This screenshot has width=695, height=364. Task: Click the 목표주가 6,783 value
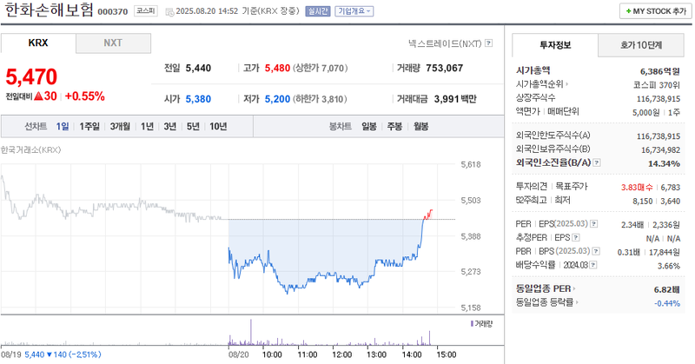(x=670, y=188)
